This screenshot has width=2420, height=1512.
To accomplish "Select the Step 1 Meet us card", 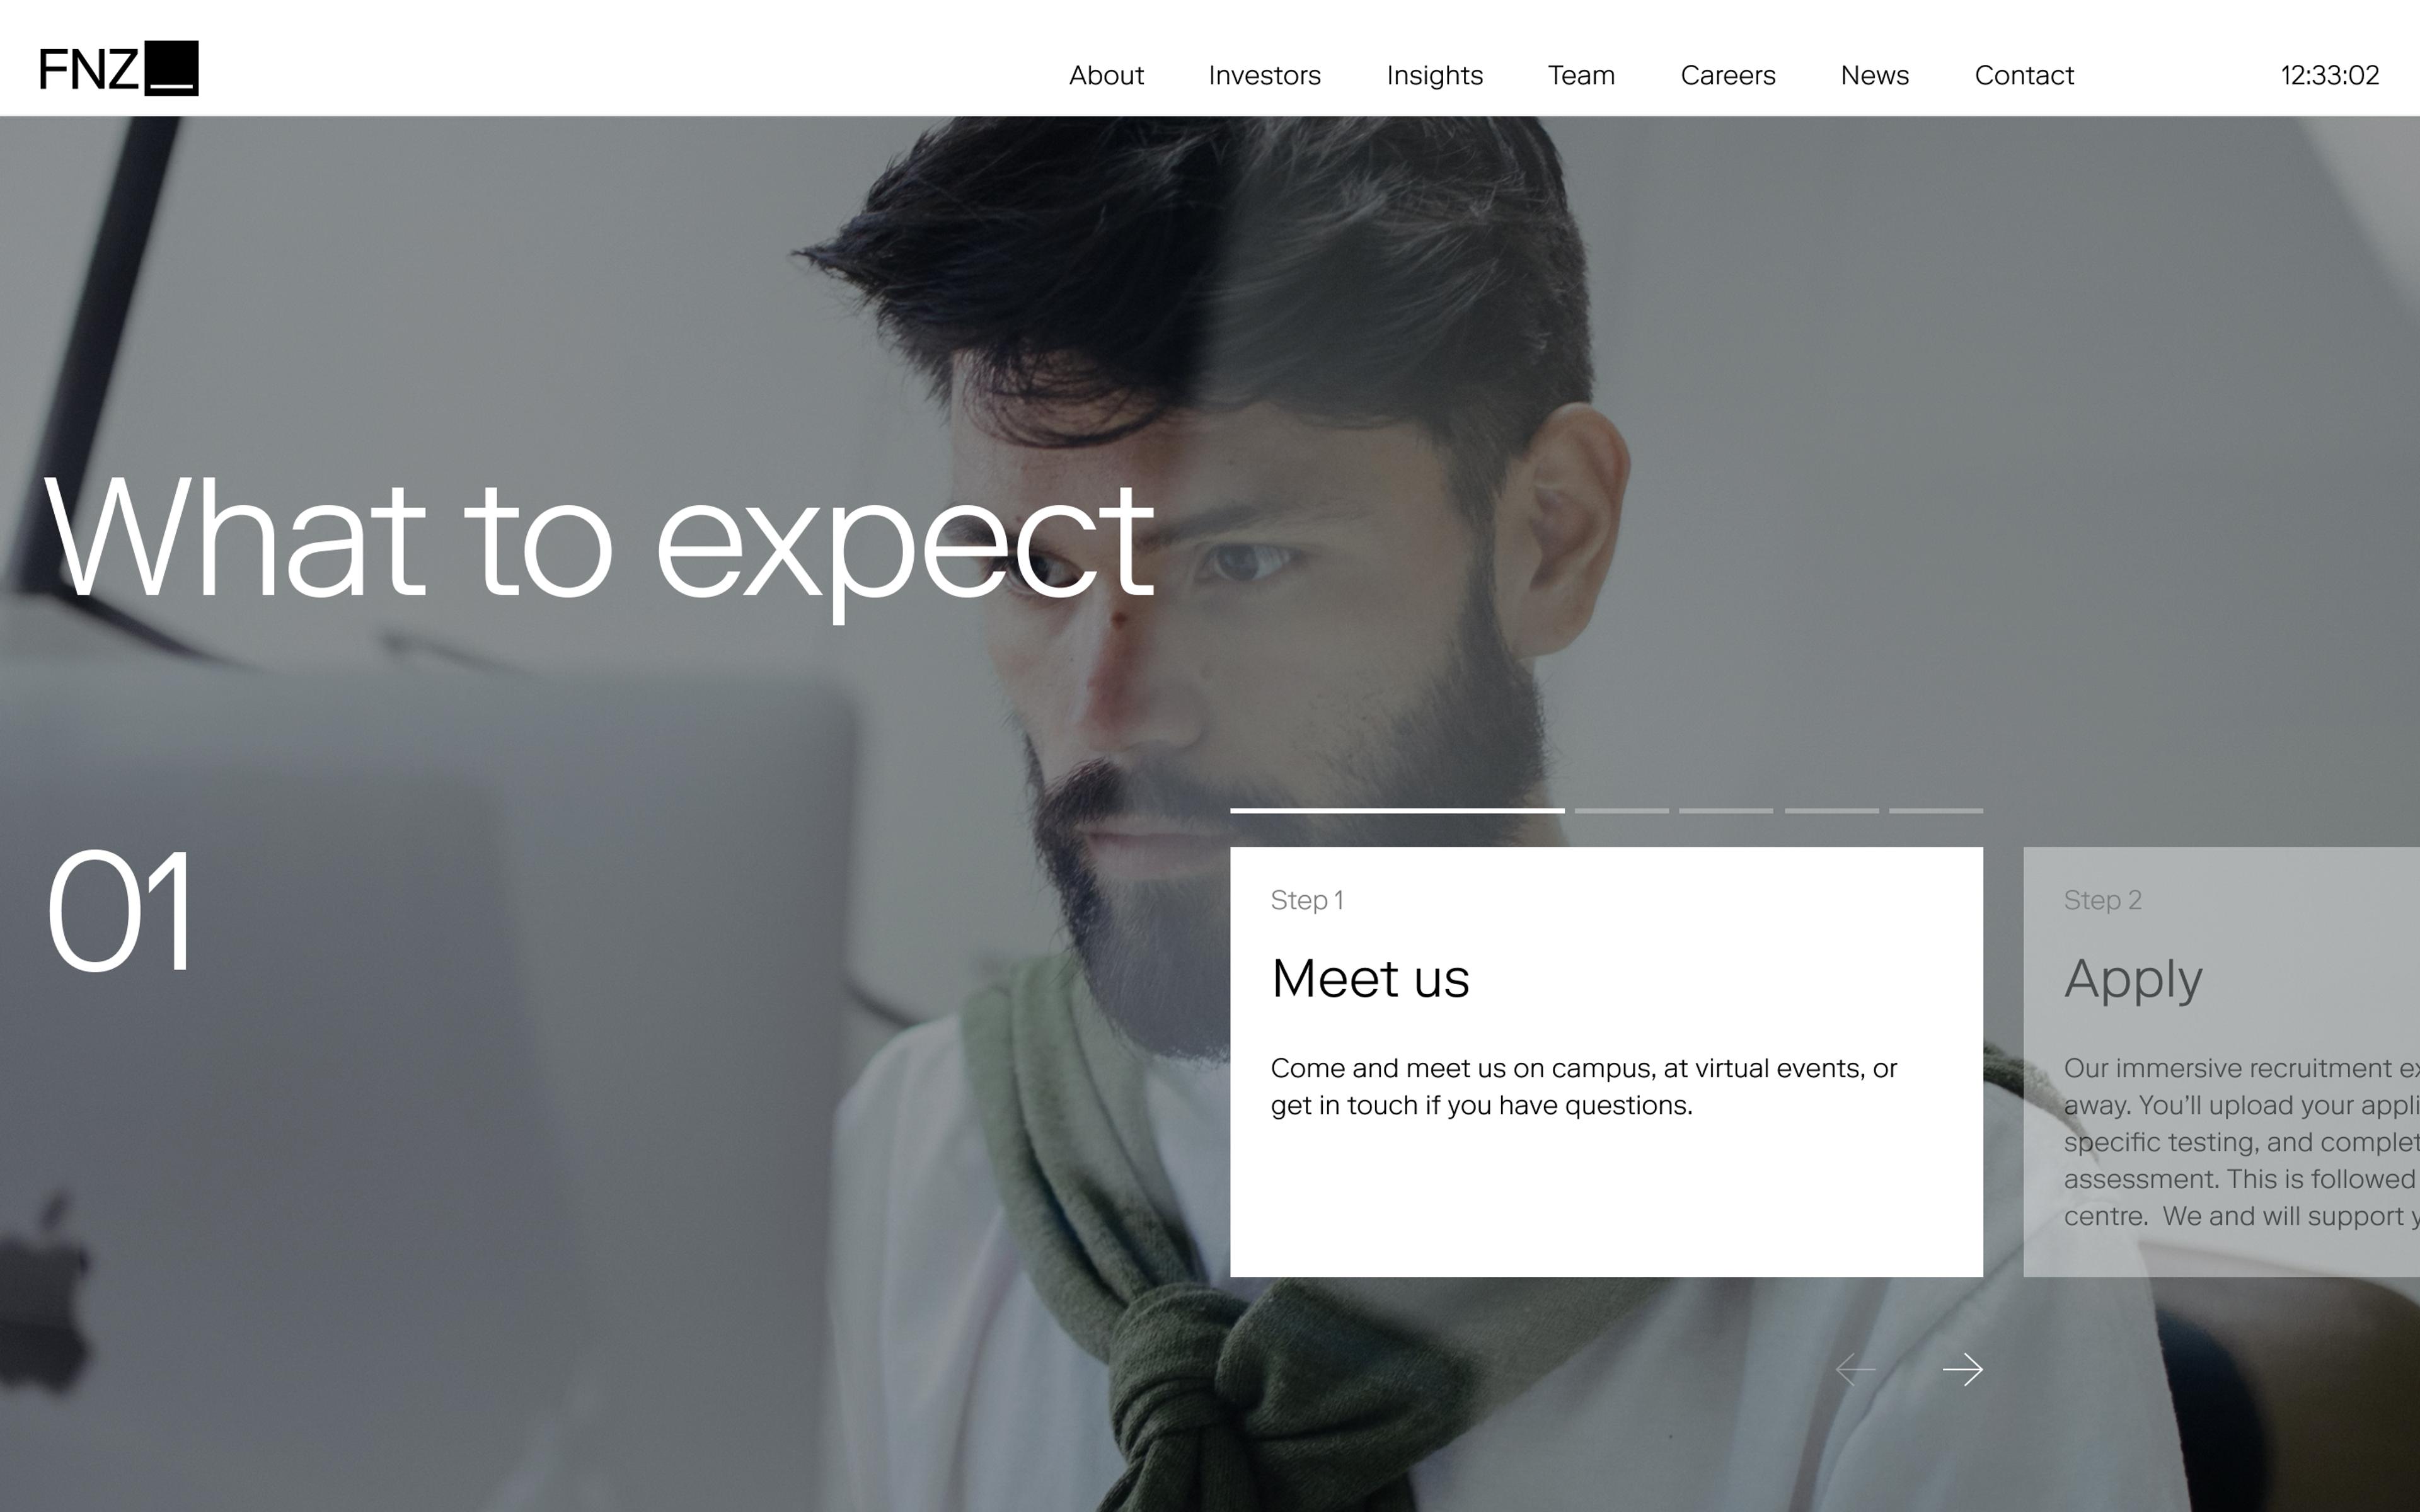I will click(1606, 1062).
